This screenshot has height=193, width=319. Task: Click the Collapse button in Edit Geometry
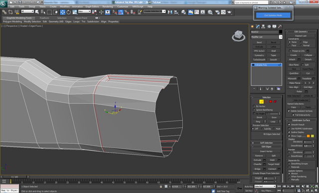click(x=308, y=55)
